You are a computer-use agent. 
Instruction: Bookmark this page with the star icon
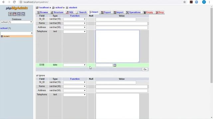click(x=184, y=2)
